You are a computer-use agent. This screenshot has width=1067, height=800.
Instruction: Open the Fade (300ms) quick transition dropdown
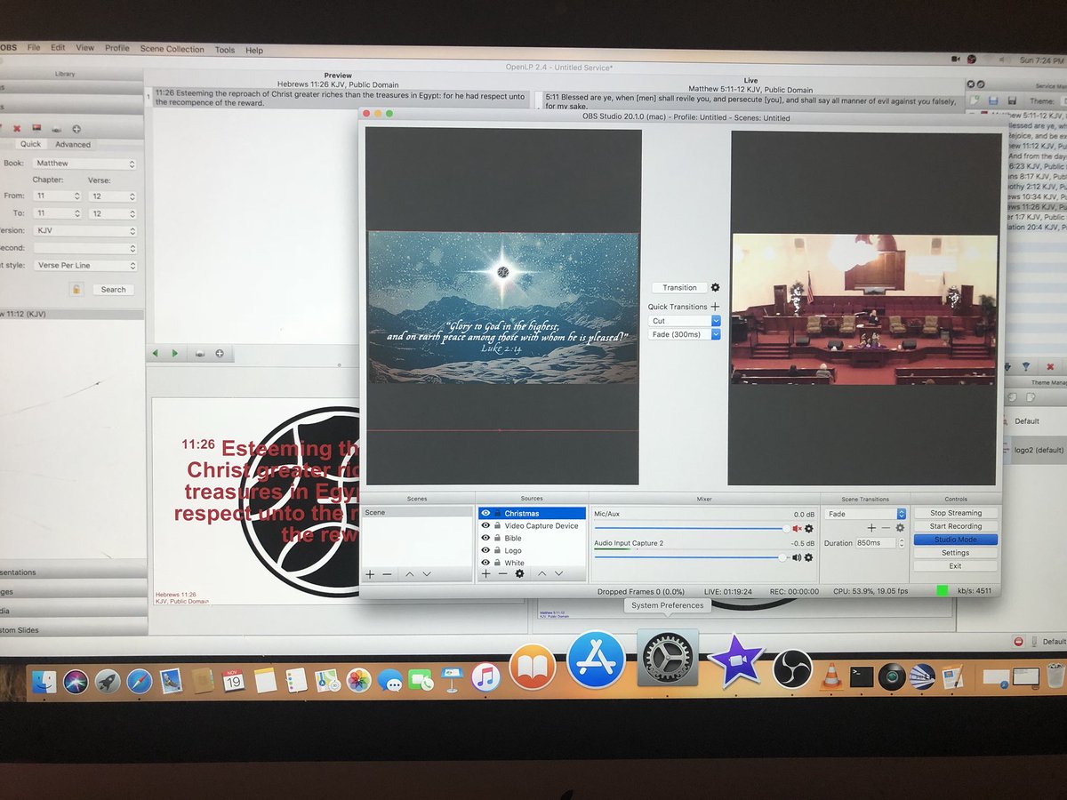(685, 334)
